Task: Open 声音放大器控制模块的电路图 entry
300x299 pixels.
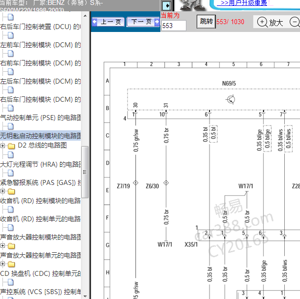Action: [x=40, y=237]
